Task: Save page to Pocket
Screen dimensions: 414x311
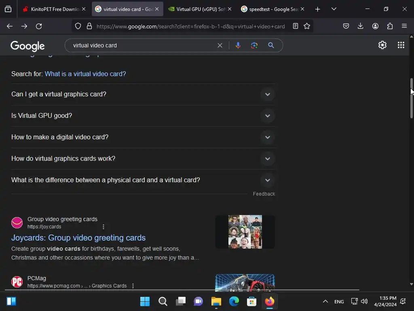Action: [x=346, y=26]
